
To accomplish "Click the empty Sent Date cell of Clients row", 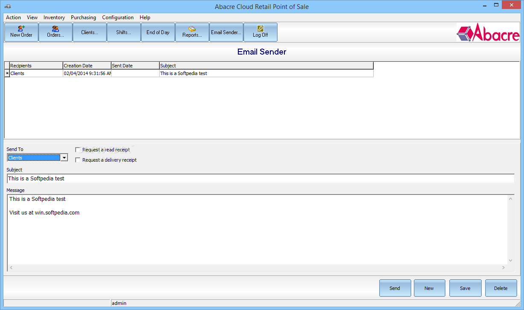I will click(135, 73).
